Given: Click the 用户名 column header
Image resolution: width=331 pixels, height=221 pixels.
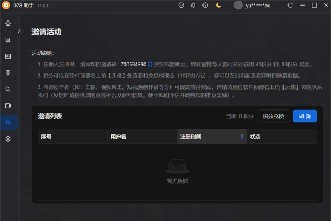Looking at the screenshot, I should coord(119,136).
